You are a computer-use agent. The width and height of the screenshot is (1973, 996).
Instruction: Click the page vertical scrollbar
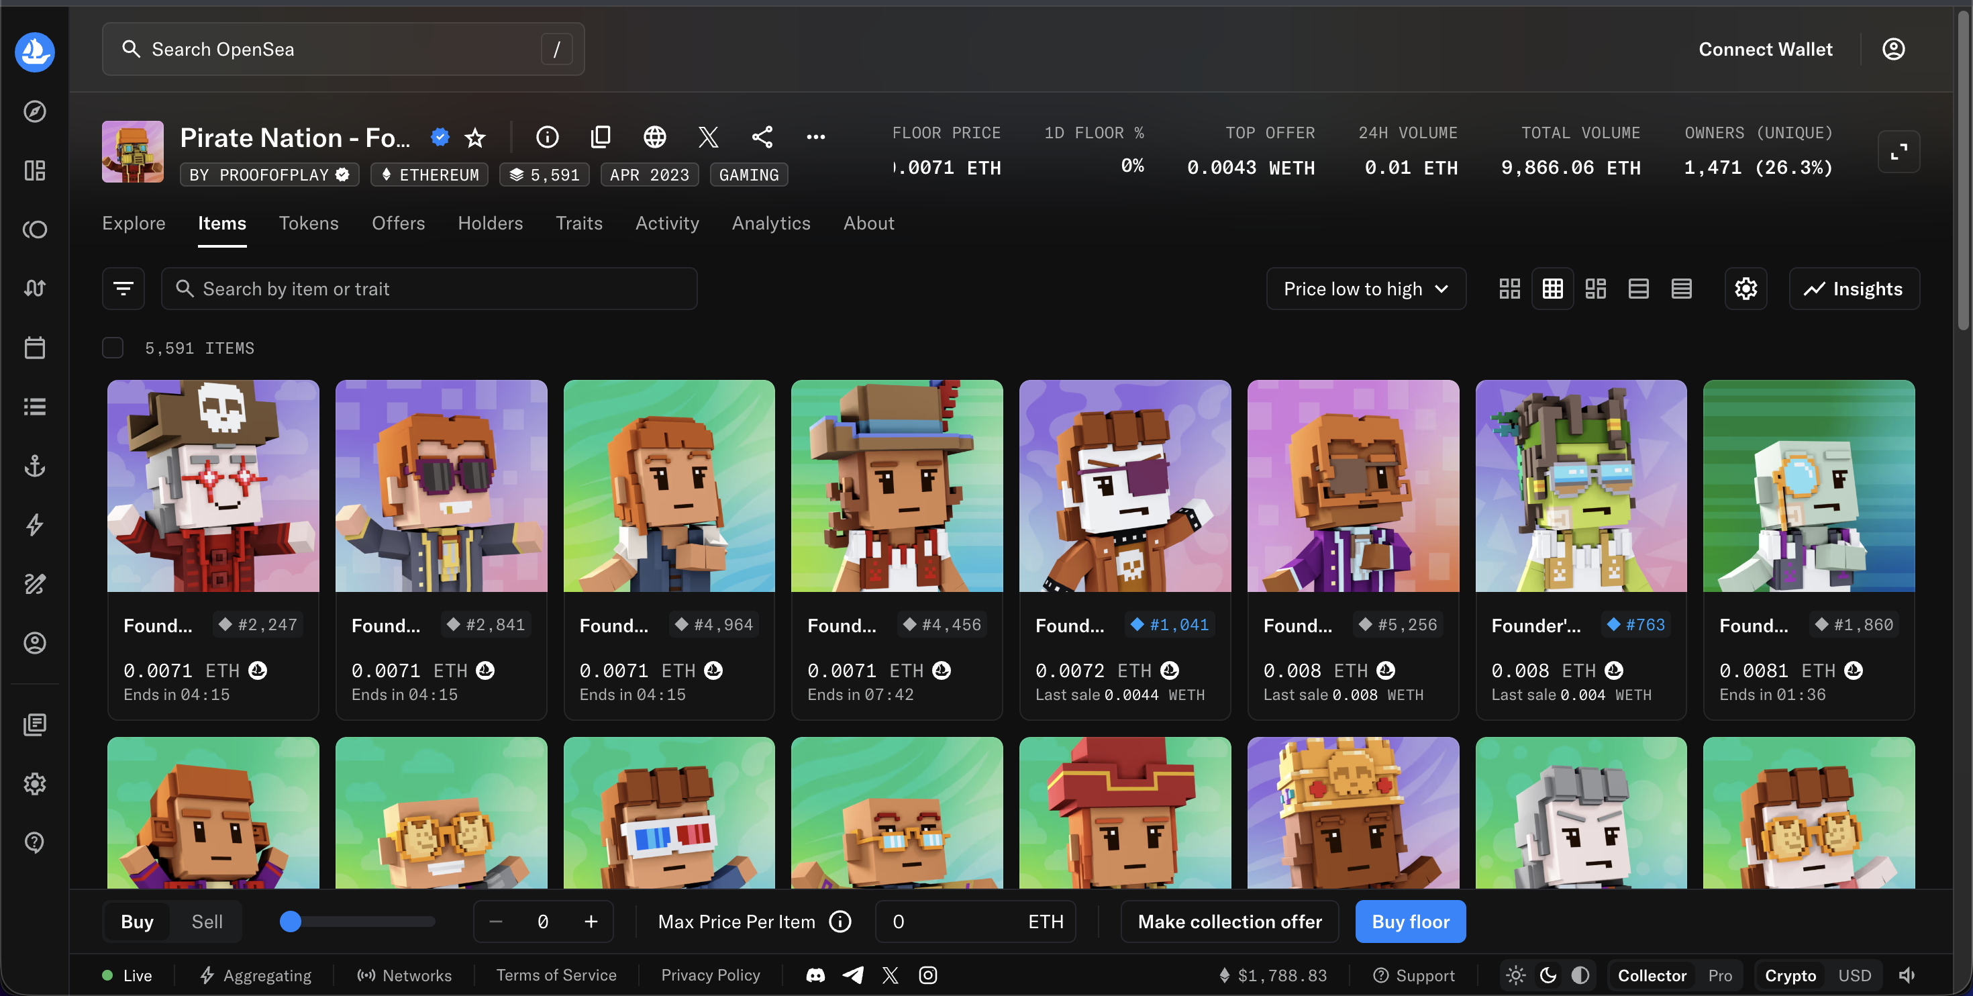[x=1963, y=168]
